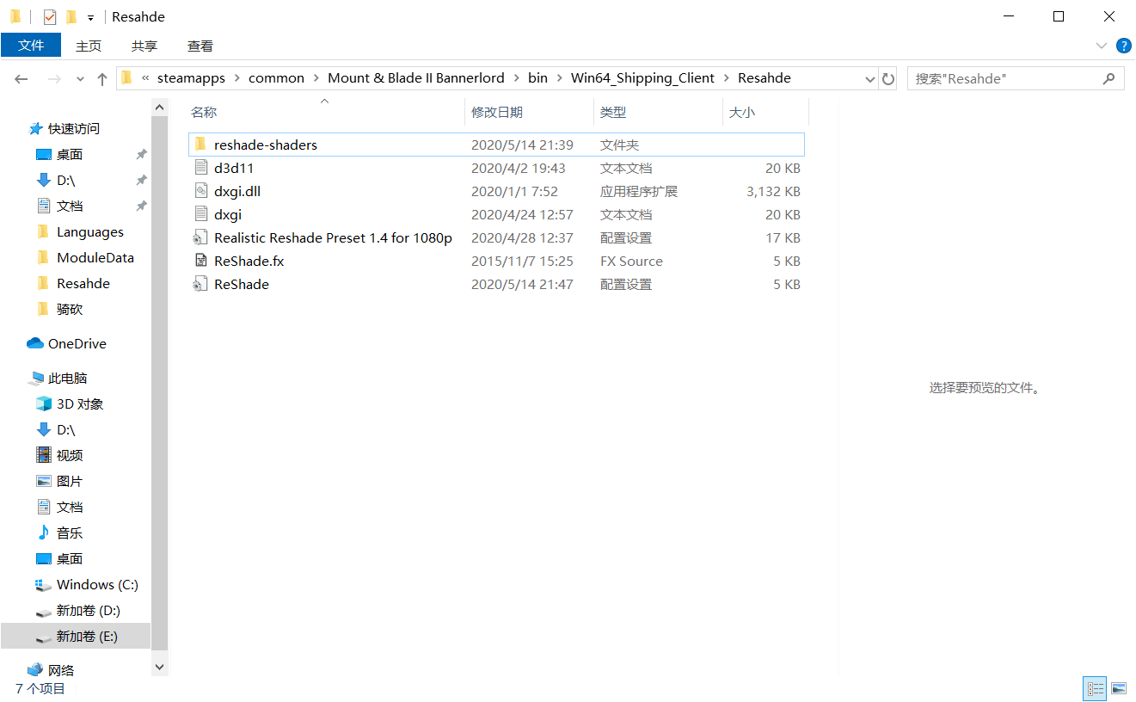Image resolution: width=1136 pixels, height=702 pixels.
Task: Open 新加卷 (D:) drive
Action: [89, 610]
